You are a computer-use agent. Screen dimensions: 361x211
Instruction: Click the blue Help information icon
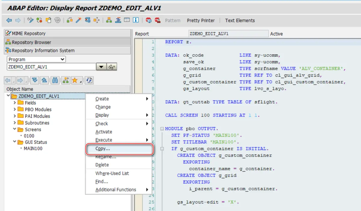click(x=136, y=20)
